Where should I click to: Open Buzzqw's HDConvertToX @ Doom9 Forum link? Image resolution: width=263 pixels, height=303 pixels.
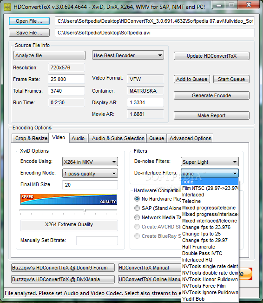click(63, 268)
